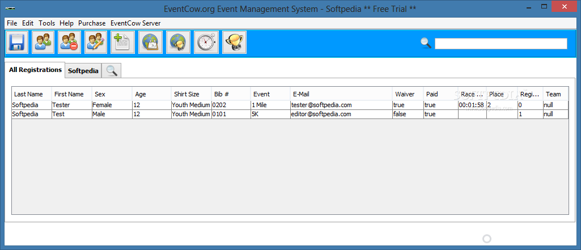The image size is (581, 250).
Task: Sort by the Shirt Size column header
Action: [191, 94]
